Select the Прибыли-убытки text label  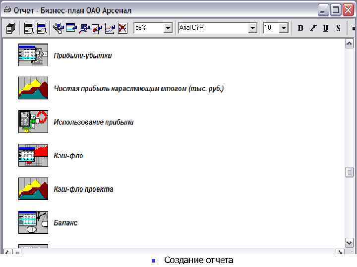pos(83,56)
